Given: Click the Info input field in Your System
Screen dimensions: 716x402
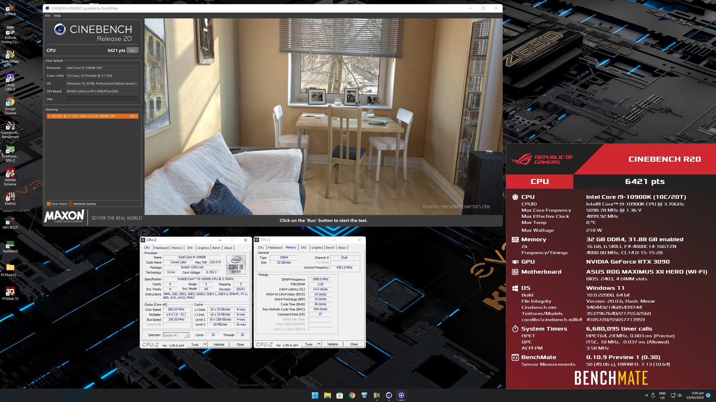Looking at the screenshot, I should point(102,99).
